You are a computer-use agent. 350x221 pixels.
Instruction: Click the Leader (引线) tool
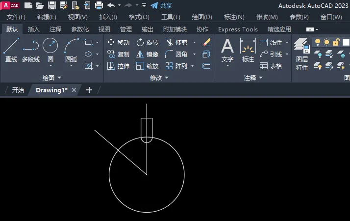(271, 54)
